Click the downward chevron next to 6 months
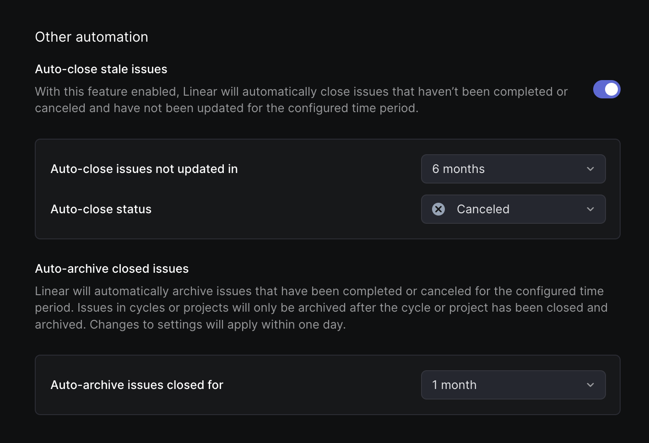 (x=590, y=169)
